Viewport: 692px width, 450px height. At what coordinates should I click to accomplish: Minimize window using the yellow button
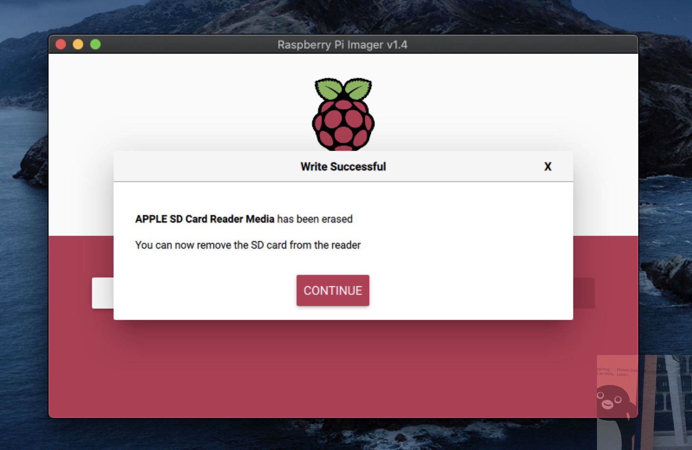(78, 44)
